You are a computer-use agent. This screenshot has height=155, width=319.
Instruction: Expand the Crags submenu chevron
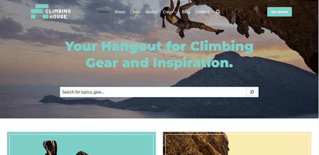(175, 12)
